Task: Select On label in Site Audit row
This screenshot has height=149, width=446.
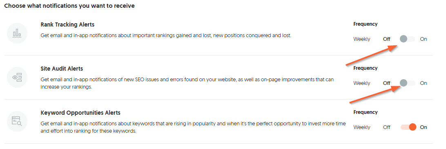Action: tap(424, 83)
